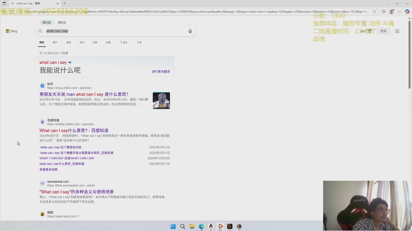Open Edge settings and more menu
412x231 pixels.
click(399, 11)
